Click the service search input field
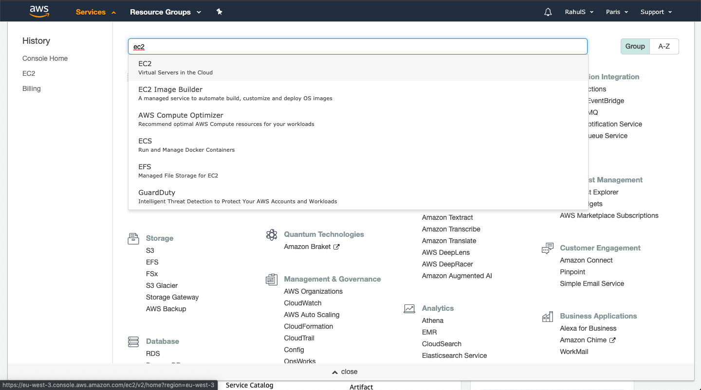This screenshot has height=390, width=701. coord(358,46)
